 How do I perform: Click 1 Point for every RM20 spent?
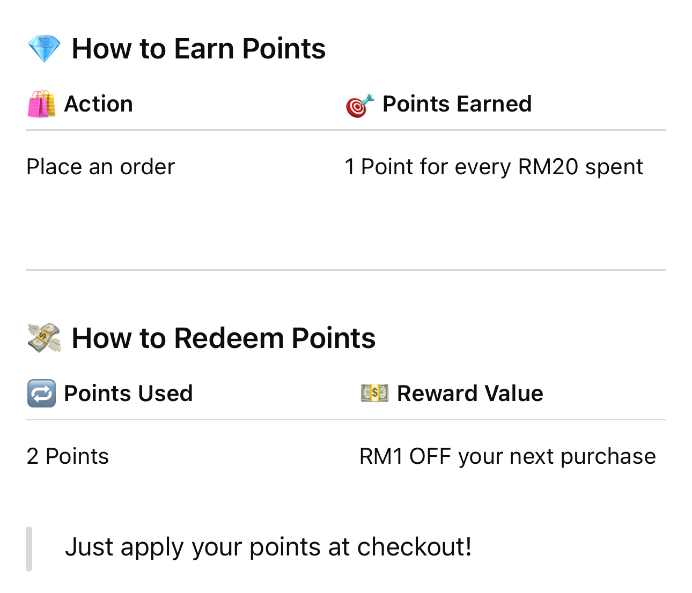(494, 167)
